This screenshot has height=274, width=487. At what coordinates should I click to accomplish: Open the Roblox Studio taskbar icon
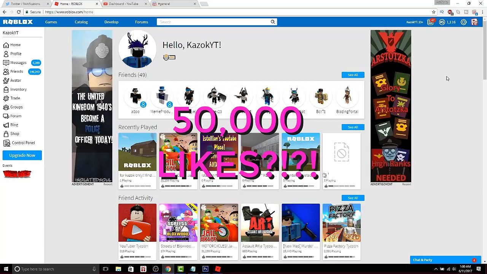tap(218, 269)
